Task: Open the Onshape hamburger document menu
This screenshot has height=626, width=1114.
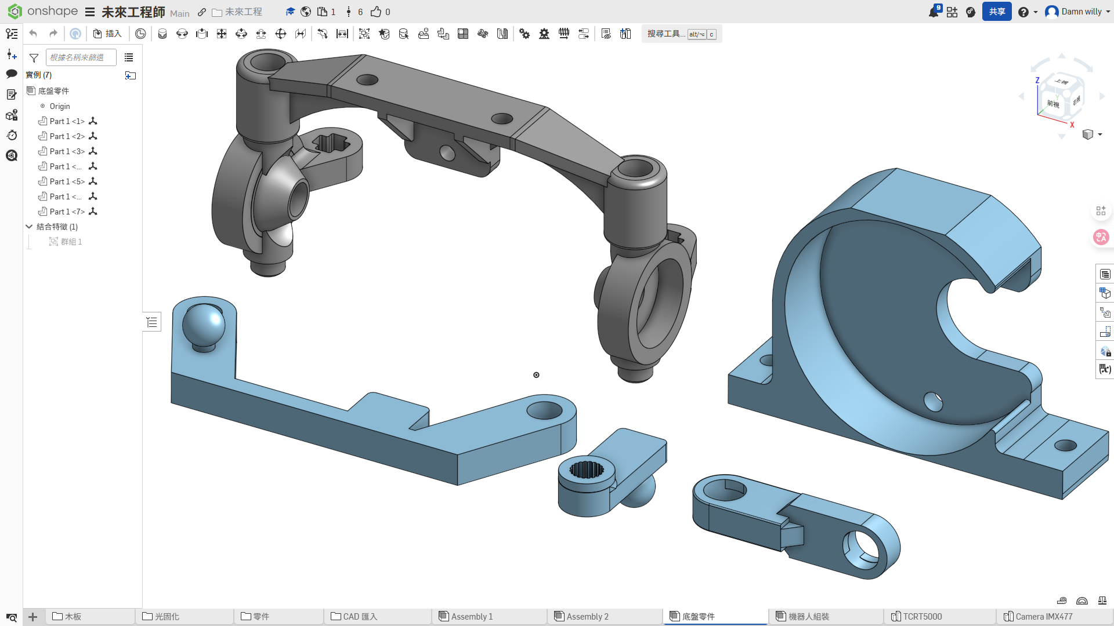Action: [90, 12]
